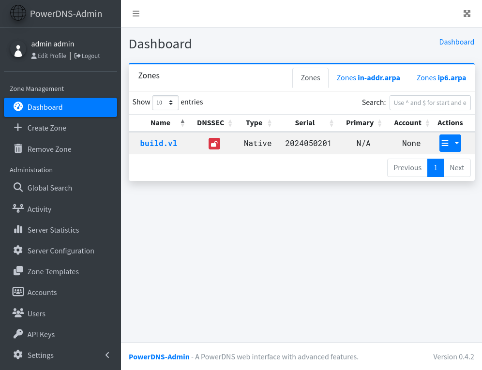Click the hamburger sidebar toggle icon
Screen dimensions: 482x370
tap(136, 14)
